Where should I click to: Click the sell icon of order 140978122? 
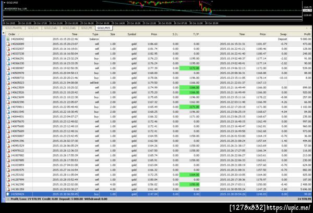tap(8, 151)
